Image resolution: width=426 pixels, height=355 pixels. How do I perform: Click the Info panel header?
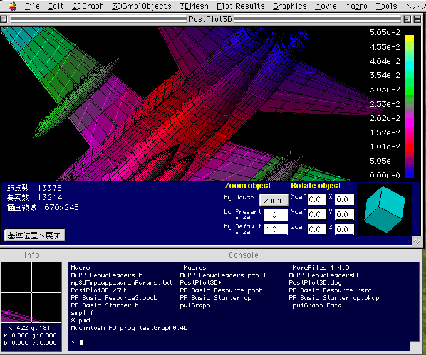click(32, 255)
